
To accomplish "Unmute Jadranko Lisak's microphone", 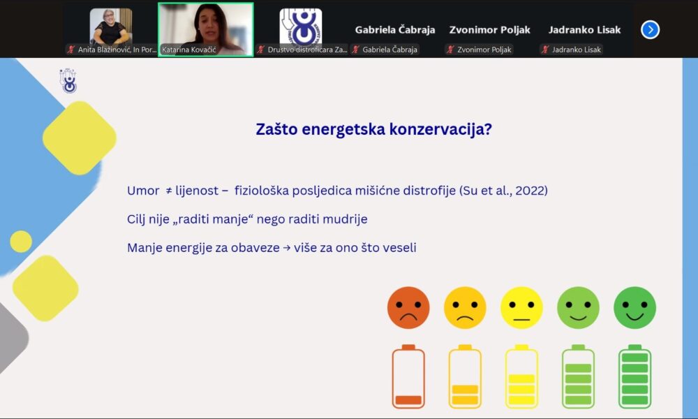I will point(544,50).
